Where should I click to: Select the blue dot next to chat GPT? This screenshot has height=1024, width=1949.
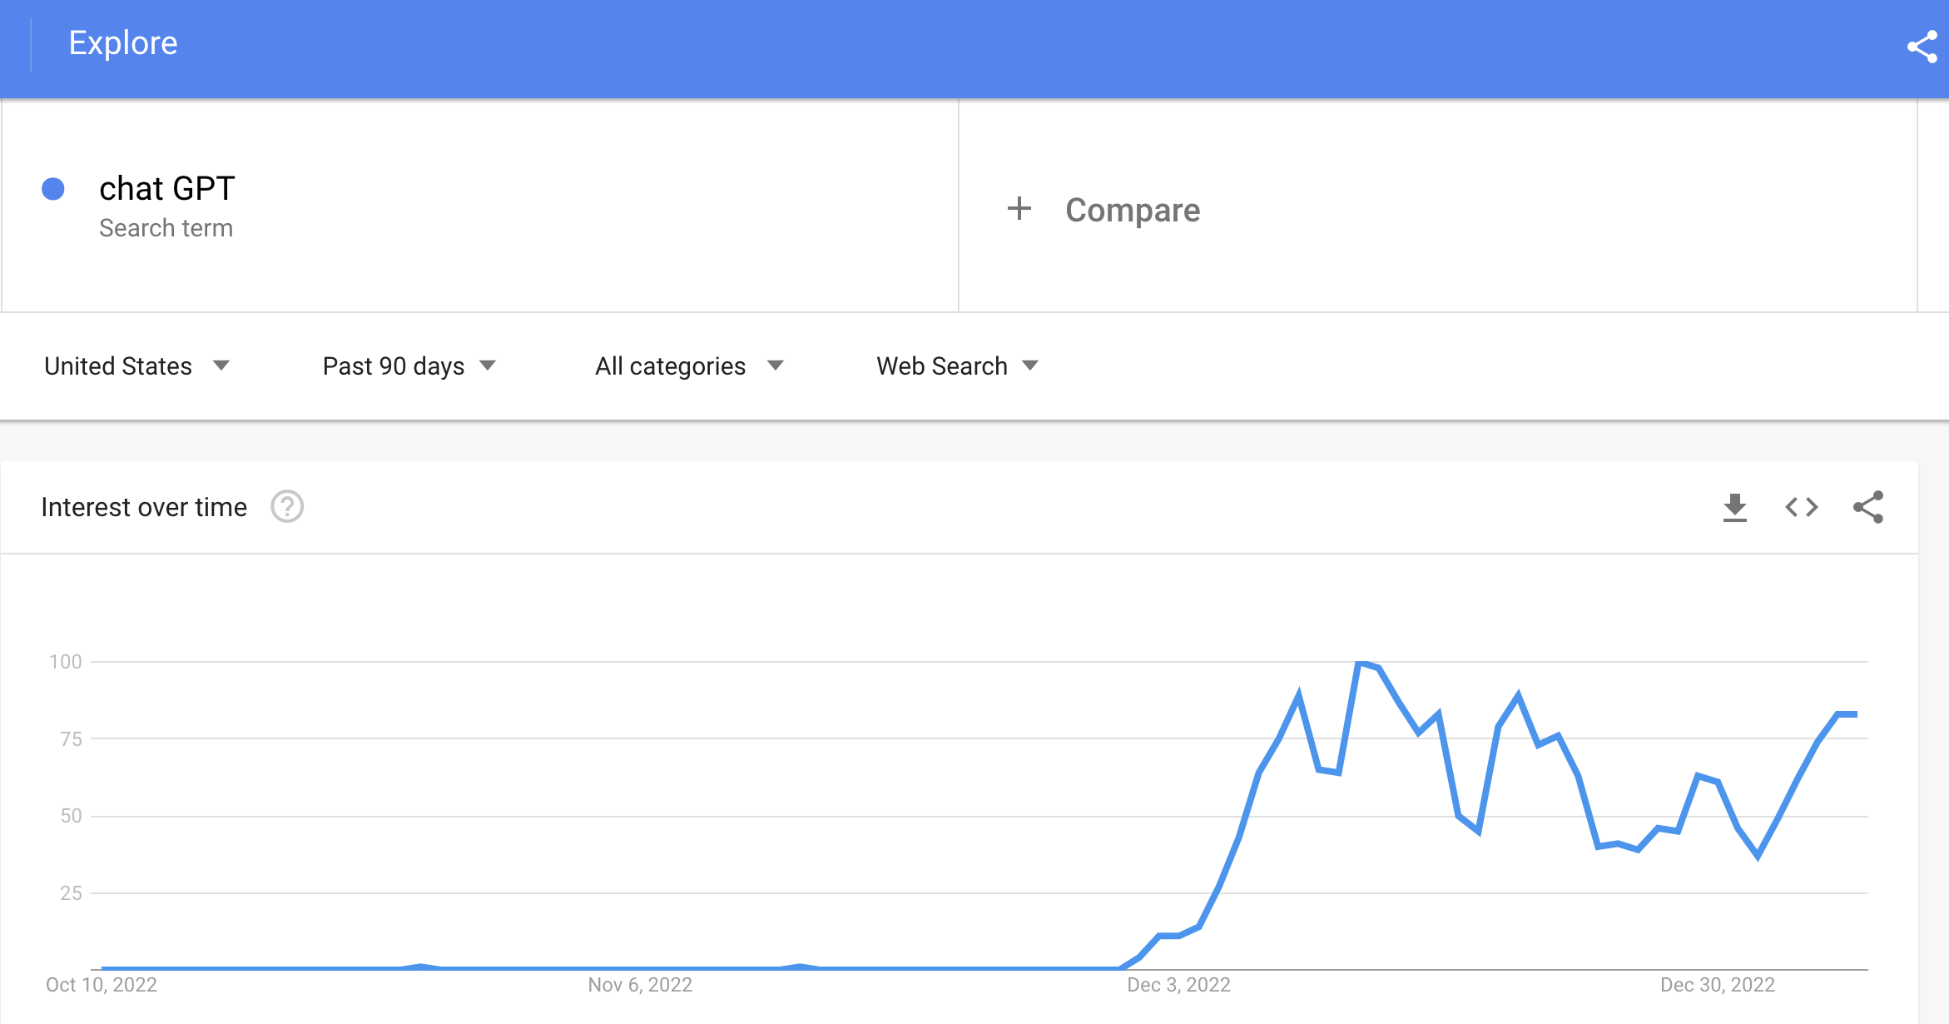[52, 190]
